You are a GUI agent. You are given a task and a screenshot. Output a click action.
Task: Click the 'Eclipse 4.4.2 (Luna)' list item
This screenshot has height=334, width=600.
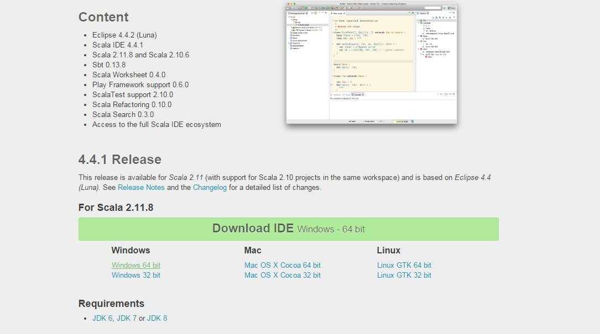(124, 35)
